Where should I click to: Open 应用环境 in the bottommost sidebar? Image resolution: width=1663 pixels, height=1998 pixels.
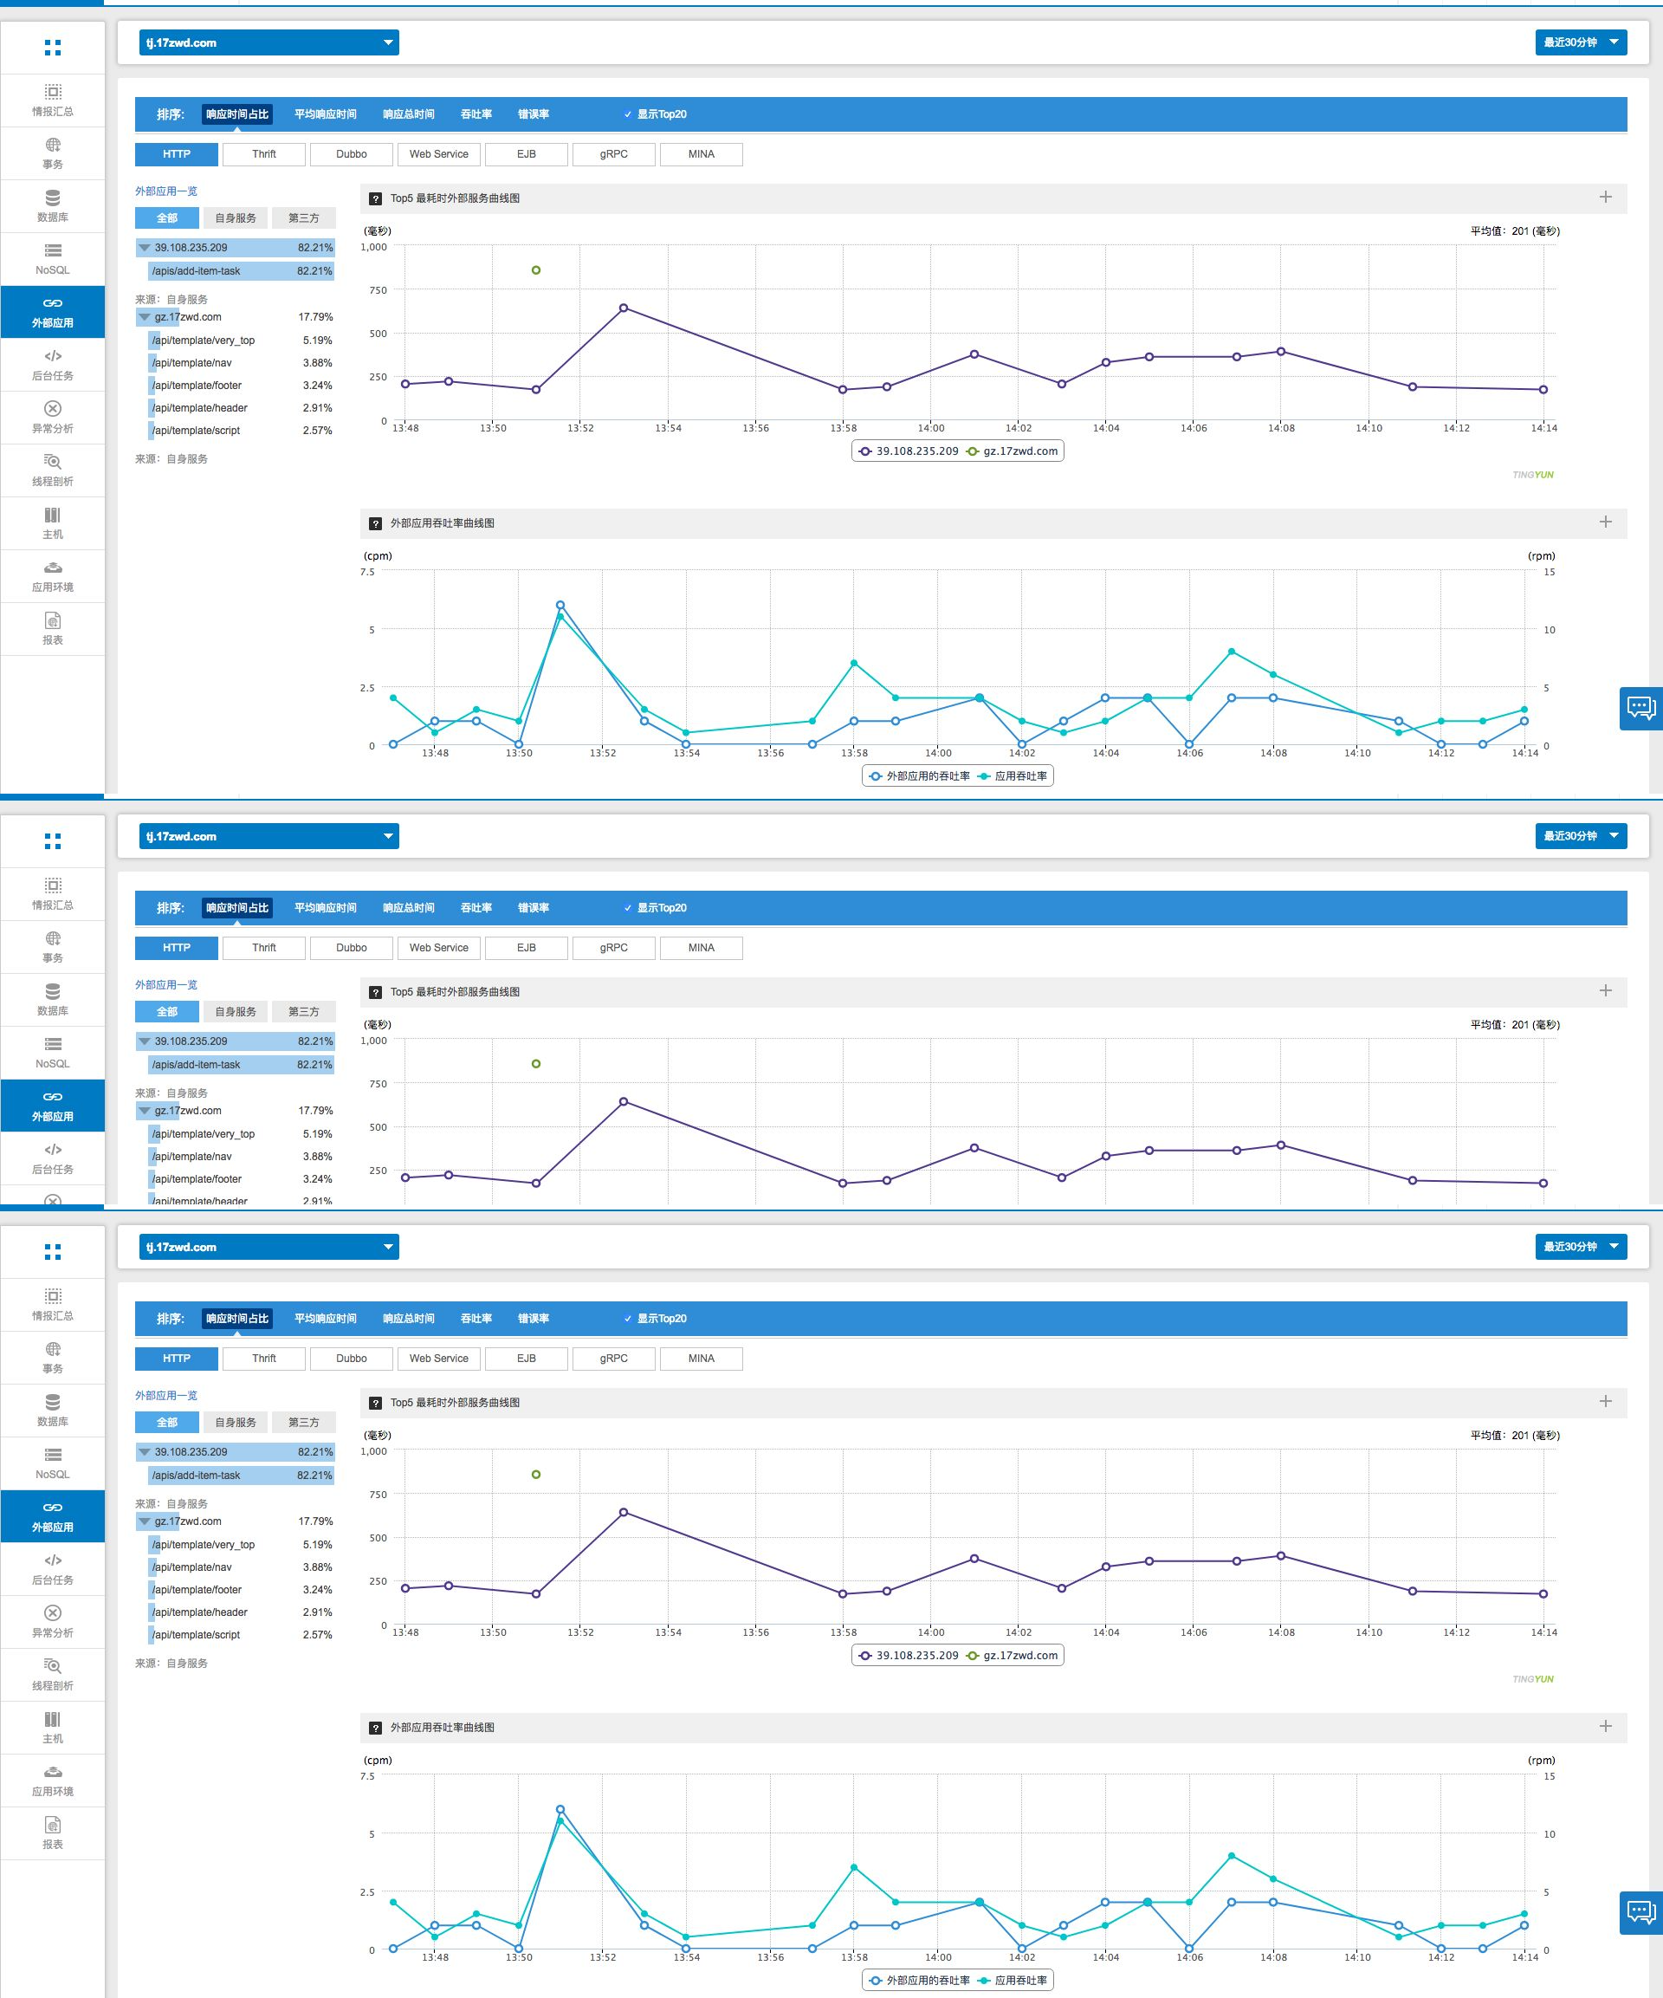tap(52, 1781)
